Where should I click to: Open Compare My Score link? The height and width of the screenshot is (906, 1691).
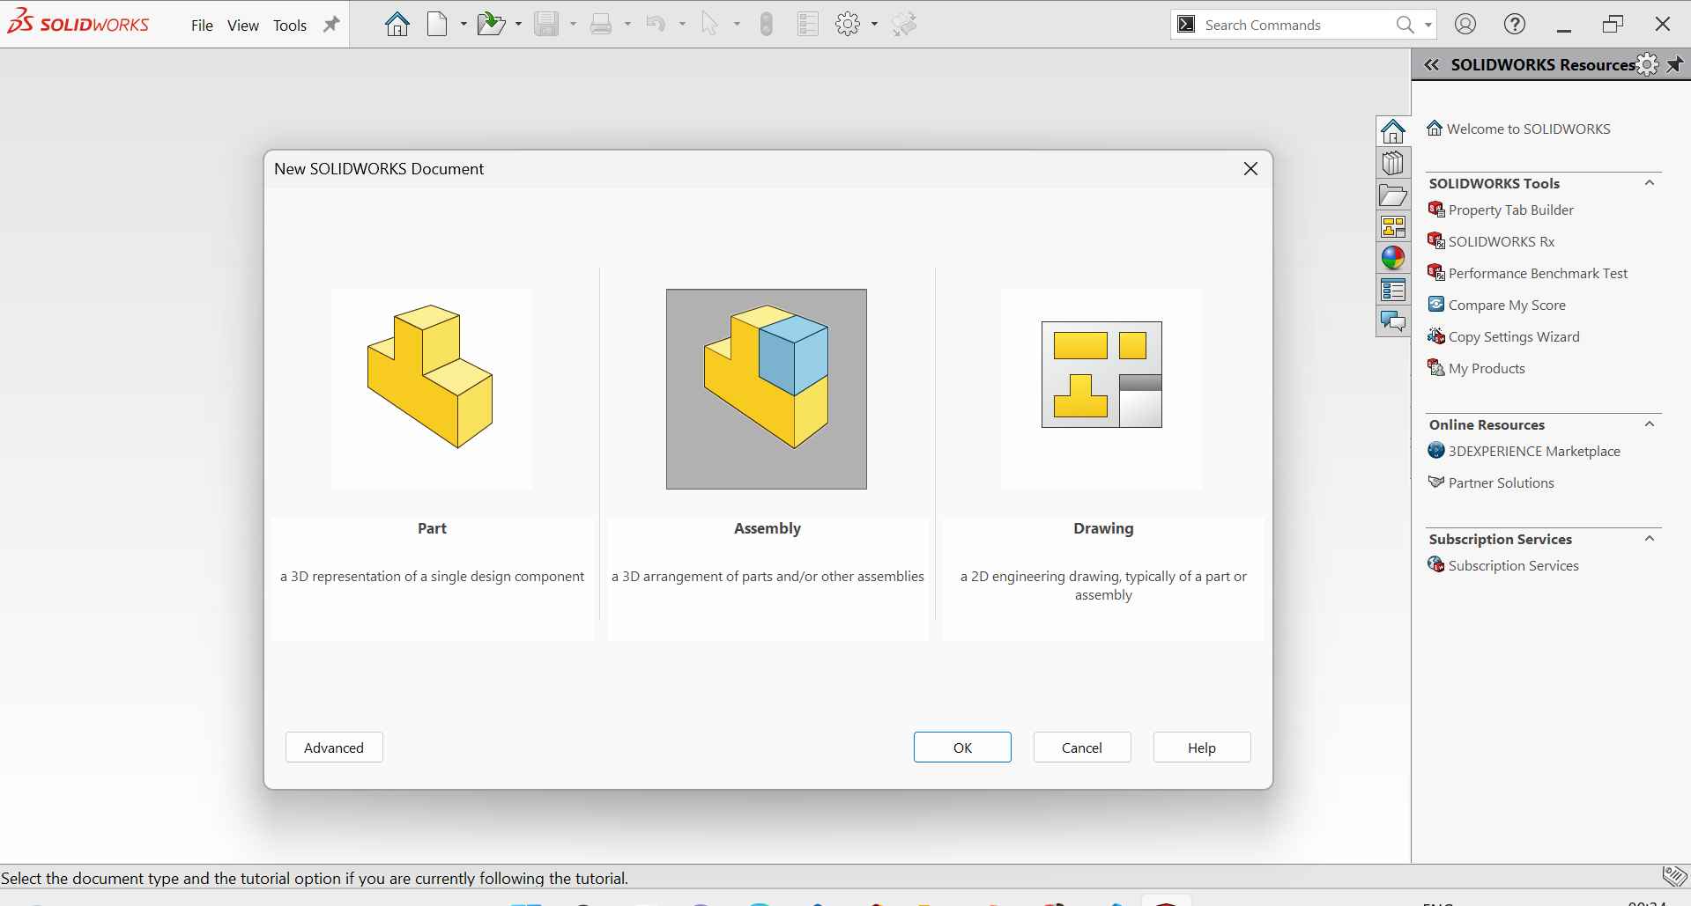click(1497, 305)
